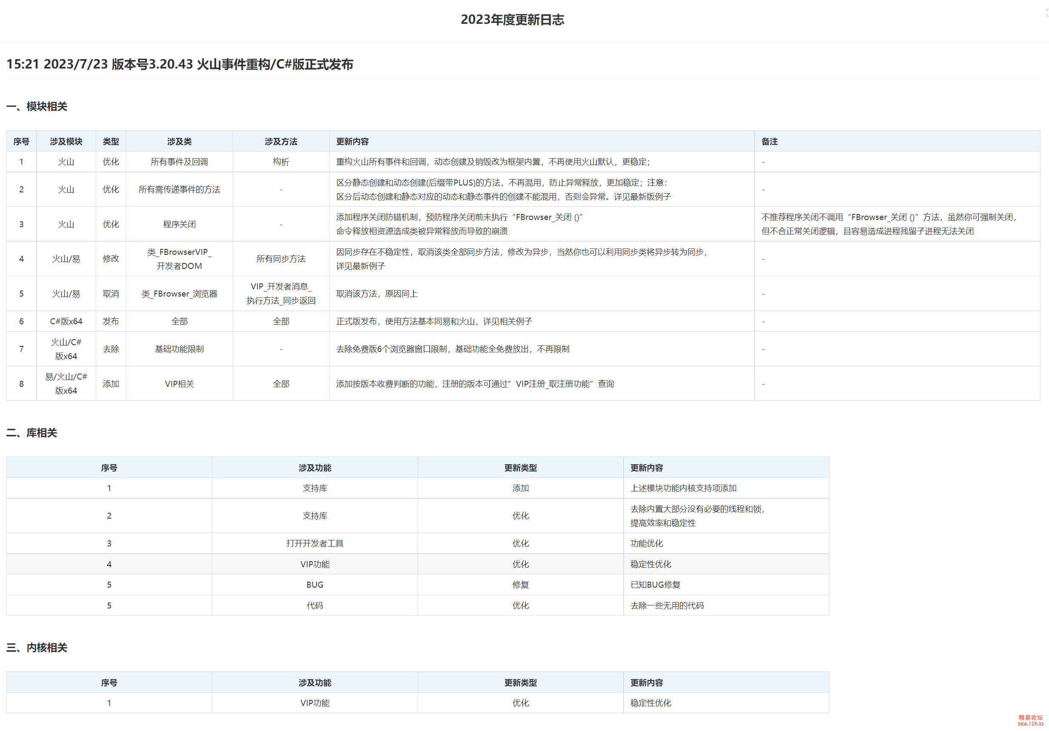Click the "涉及类" column header

click(x=180, y=142)
